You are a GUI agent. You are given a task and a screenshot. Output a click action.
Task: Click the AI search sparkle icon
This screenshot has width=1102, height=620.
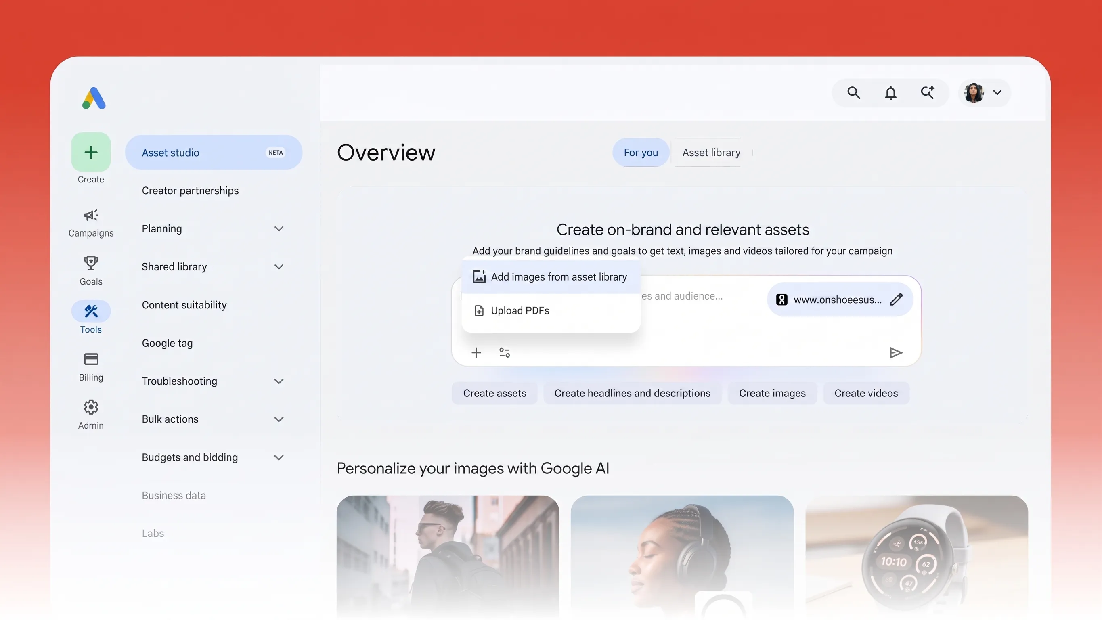[927, 92]
